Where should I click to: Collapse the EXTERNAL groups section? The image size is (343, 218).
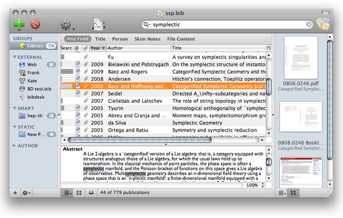pos(14,57)
